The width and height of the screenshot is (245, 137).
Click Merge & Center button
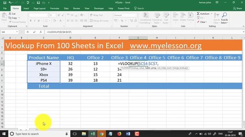(100, 21)
